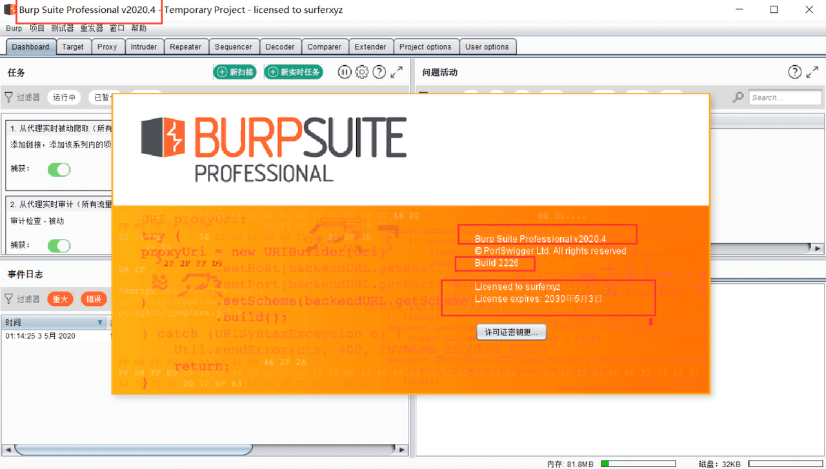826x469 pixels.
Task: Click the 问题活动 (Issue activity) panel heading
Action: point(440,72)
